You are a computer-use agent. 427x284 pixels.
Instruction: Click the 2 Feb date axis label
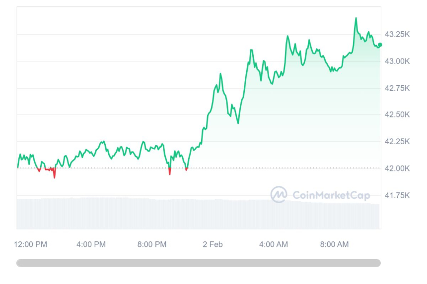click(213, 244)
